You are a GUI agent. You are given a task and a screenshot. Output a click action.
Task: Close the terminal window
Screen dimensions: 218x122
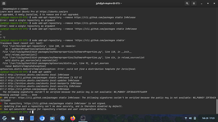coord(214,3)
